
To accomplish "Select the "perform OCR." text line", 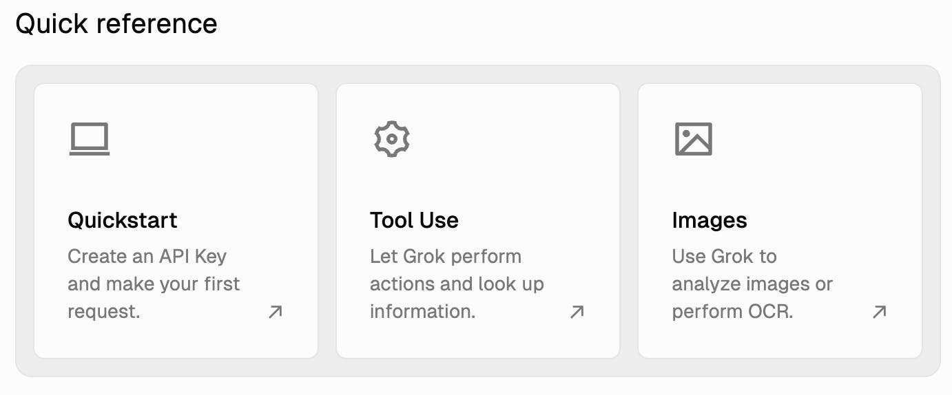I will click(x=732, y=312).
